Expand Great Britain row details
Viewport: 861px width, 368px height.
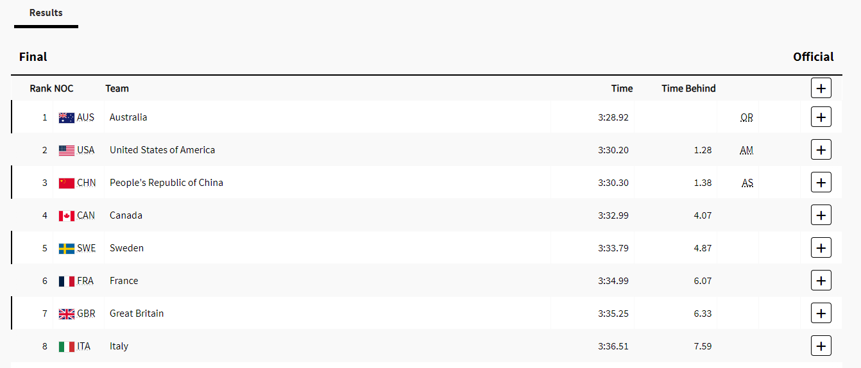click(821, 314)
